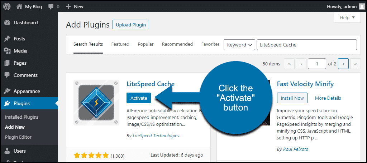Open the Keyword search type dropdown
The width and height of the screenshot is (367, 163).
(x=239, y=45)
